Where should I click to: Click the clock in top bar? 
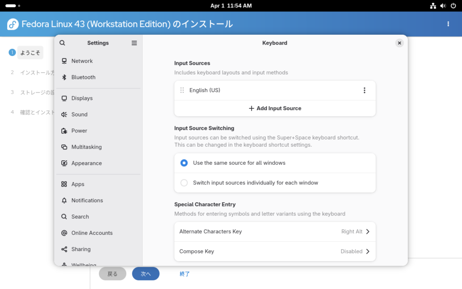pyautogui.click(x=231, y=6)
